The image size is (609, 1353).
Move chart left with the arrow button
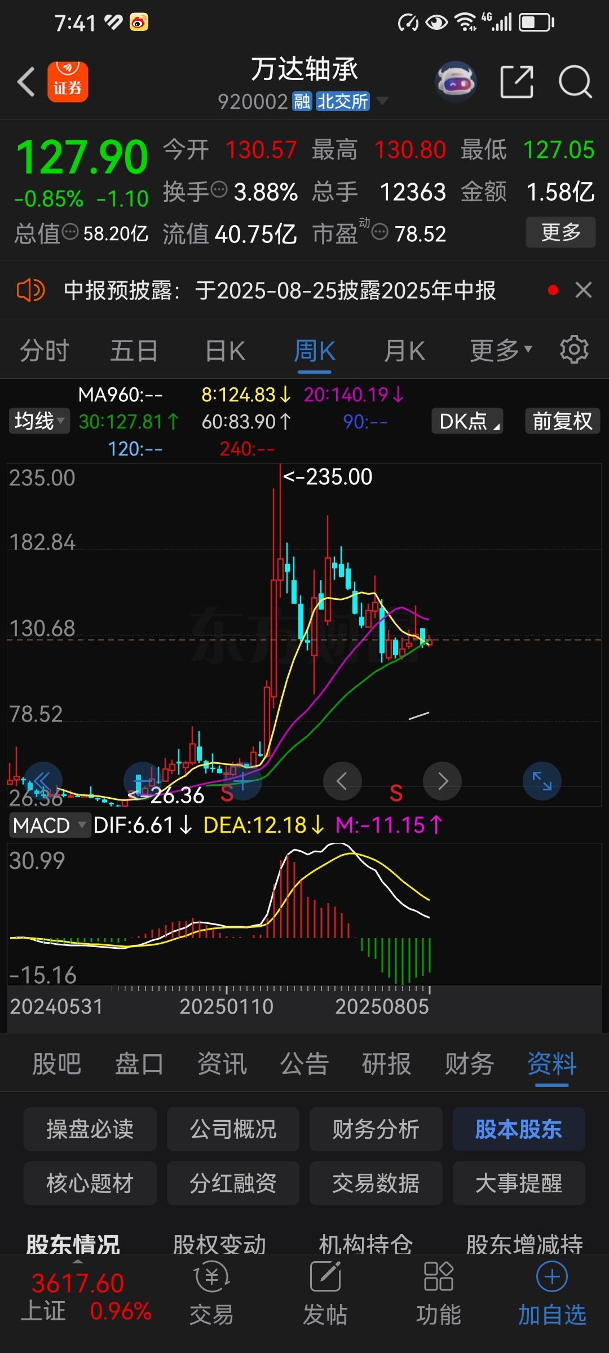tap(342, 781)
